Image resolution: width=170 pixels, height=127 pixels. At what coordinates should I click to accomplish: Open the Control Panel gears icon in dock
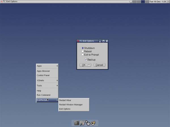coord(88,123)
